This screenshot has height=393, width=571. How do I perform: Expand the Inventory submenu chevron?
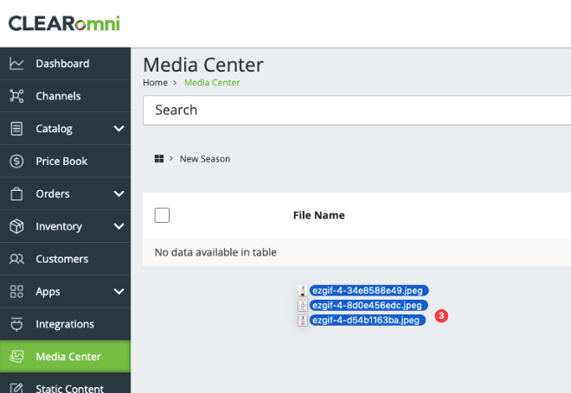click(x=119, y=226)
